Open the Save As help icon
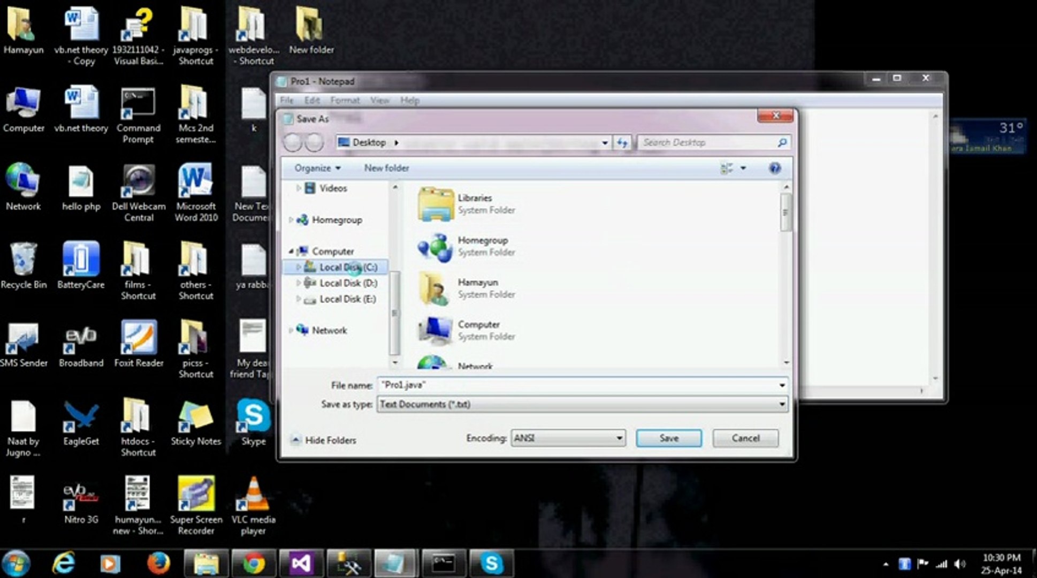1037x578 pixels. click(x=774, y=168)
